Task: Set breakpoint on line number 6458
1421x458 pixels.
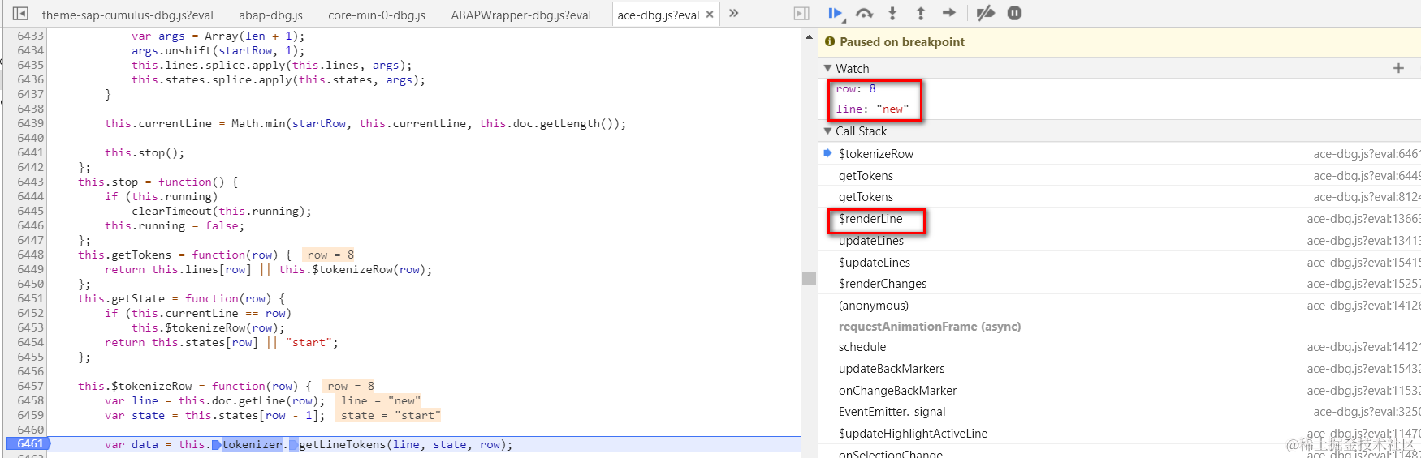Action: (30, 401)
